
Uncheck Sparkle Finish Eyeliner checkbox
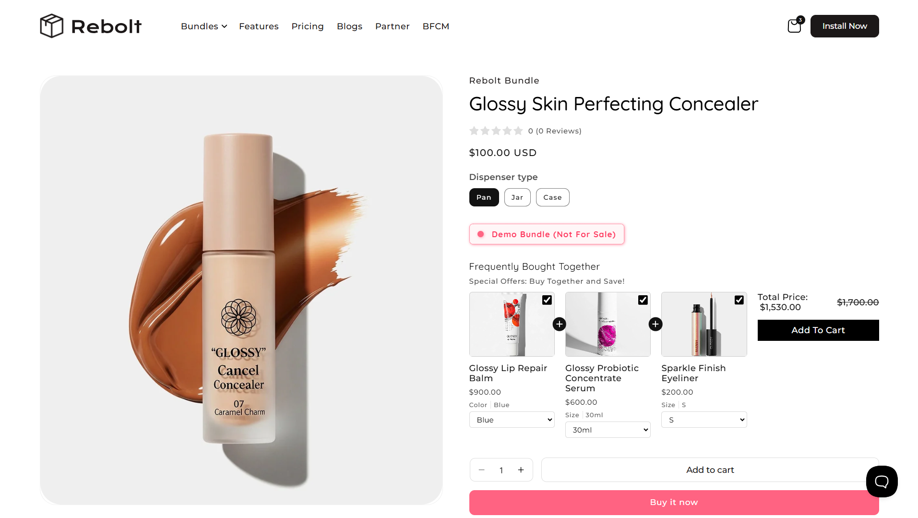click(x=739, y=300)
